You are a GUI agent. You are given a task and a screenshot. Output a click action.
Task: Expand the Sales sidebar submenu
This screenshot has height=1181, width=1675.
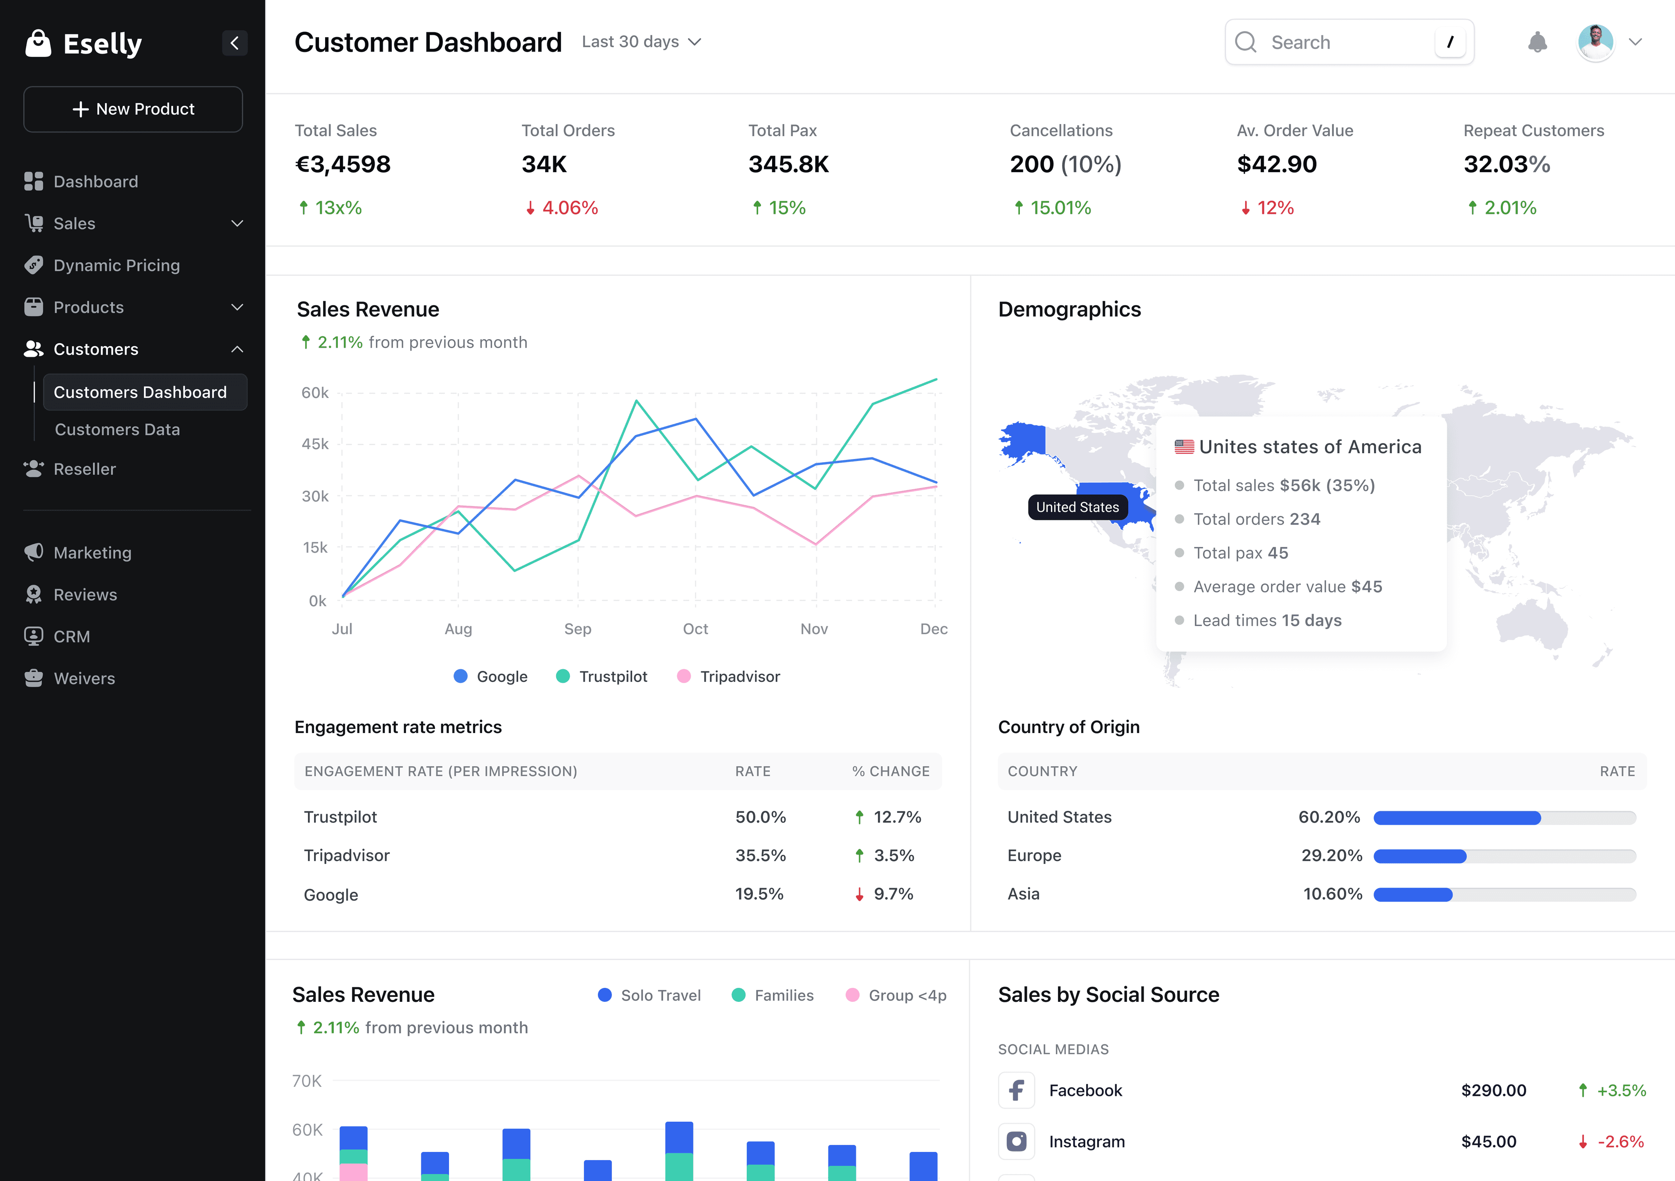[236, 223]
